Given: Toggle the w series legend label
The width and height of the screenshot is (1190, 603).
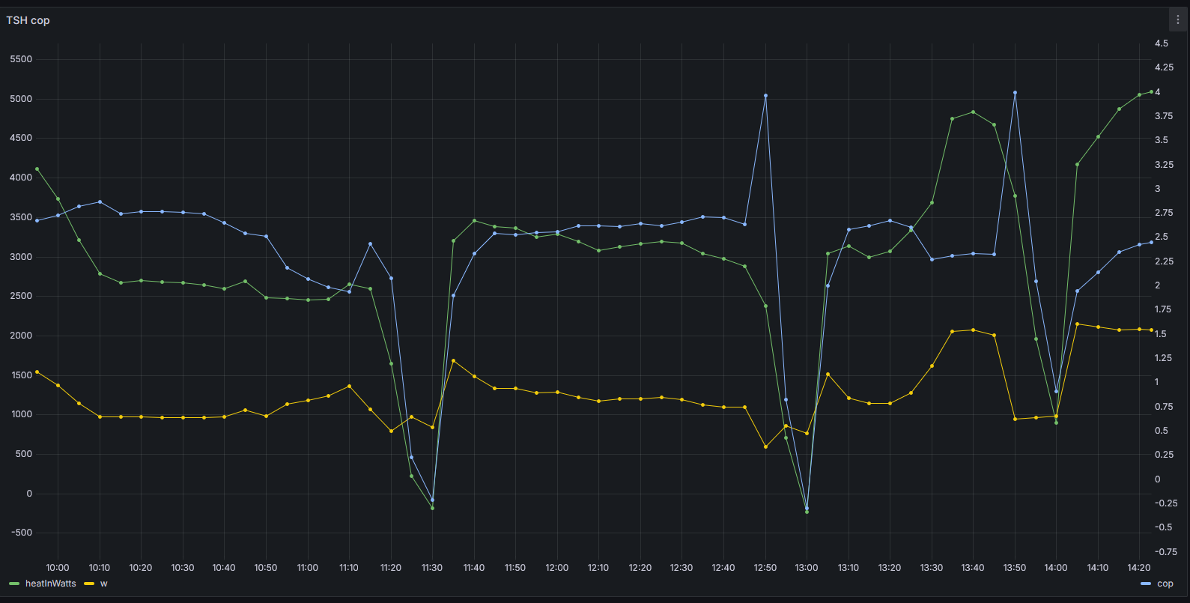Looking at the screenshot, I should pyautogui.click(x=103, y=584).
